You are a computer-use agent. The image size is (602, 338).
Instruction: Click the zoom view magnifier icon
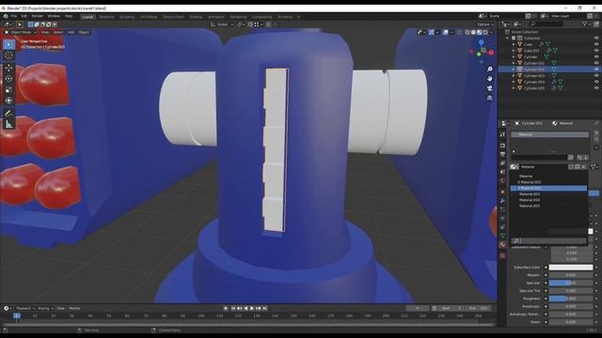click(489, 69)
